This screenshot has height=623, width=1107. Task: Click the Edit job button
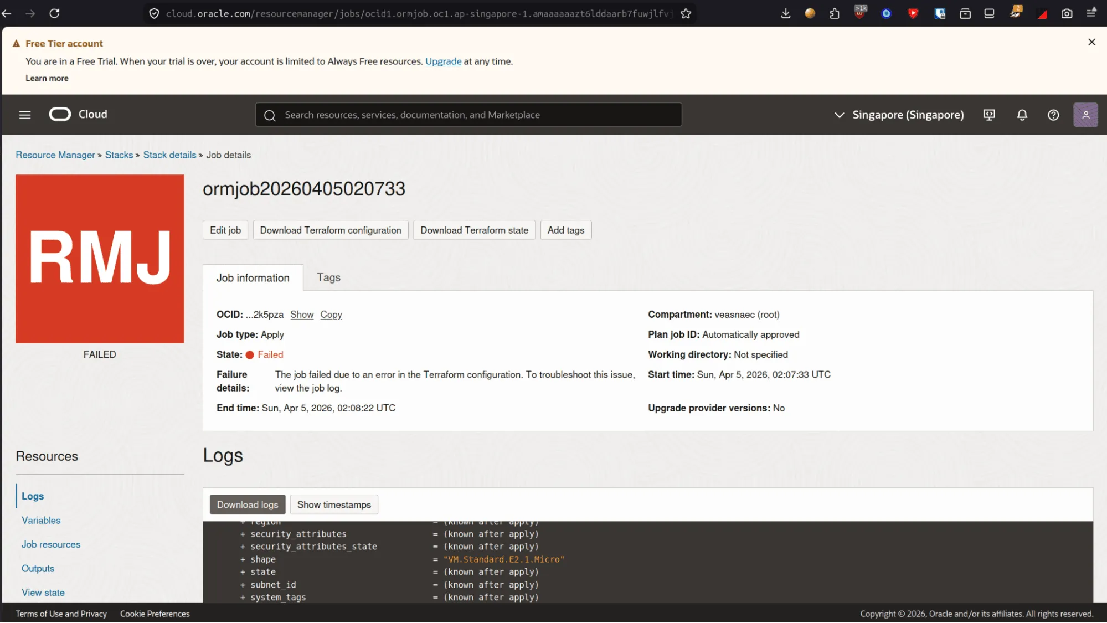(x=225, y=230)
